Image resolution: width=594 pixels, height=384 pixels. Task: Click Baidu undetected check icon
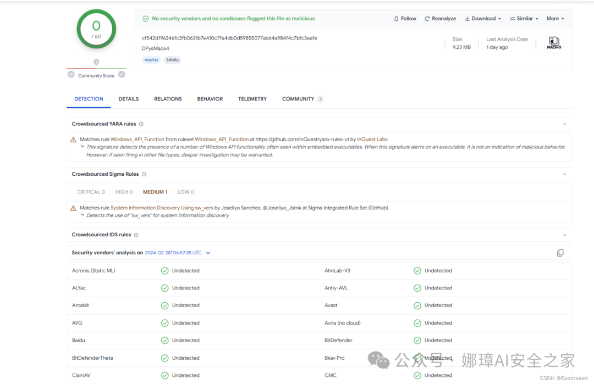point(165,341)
